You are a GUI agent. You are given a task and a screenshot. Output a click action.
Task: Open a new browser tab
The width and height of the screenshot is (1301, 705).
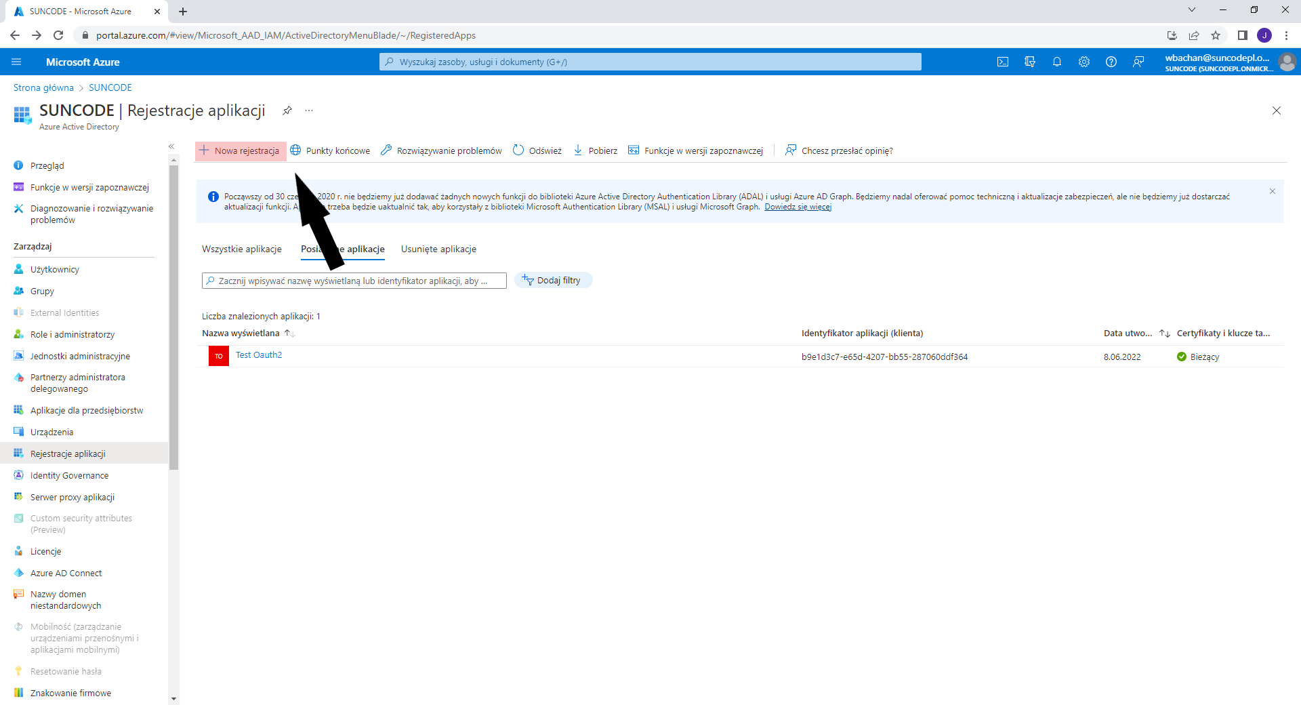tap(183, 12)
